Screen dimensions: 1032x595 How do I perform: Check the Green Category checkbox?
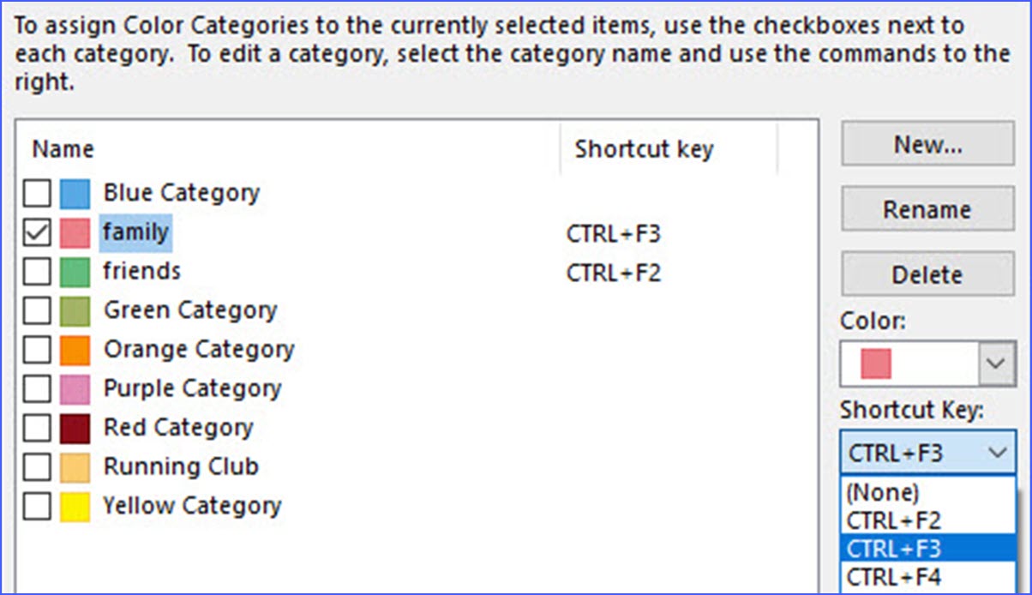[x=37, y=310]
